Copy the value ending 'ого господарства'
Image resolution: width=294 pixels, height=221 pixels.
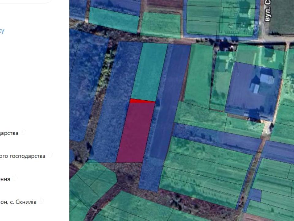[x=51, y=155]
